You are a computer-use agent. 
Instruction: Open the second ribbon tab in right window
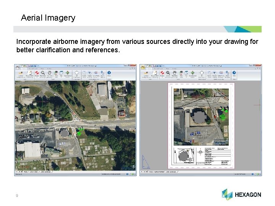click(x=159, y=69)
